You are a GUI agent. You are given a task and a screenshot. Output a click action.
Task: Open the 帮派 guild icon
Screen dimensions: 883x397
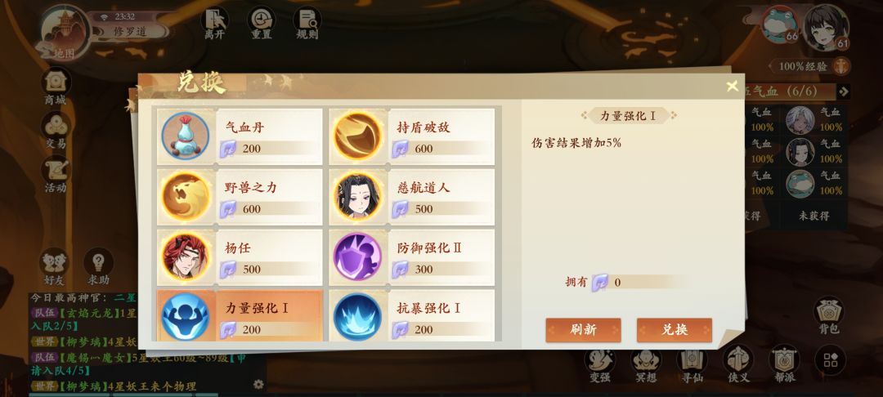coord(784,364)
